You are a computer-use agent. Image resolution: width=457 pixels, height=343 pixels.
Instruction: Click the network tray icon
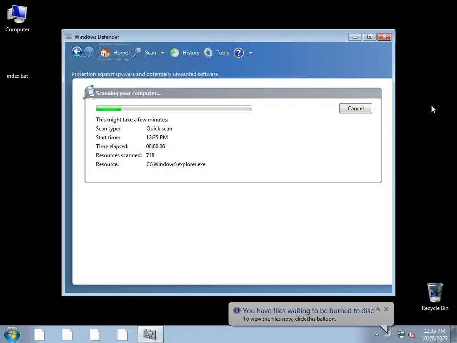tap(401, 335)
